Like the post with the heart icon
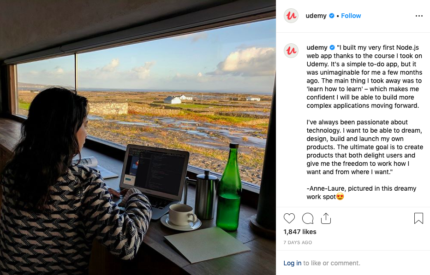 coord(289,218)
